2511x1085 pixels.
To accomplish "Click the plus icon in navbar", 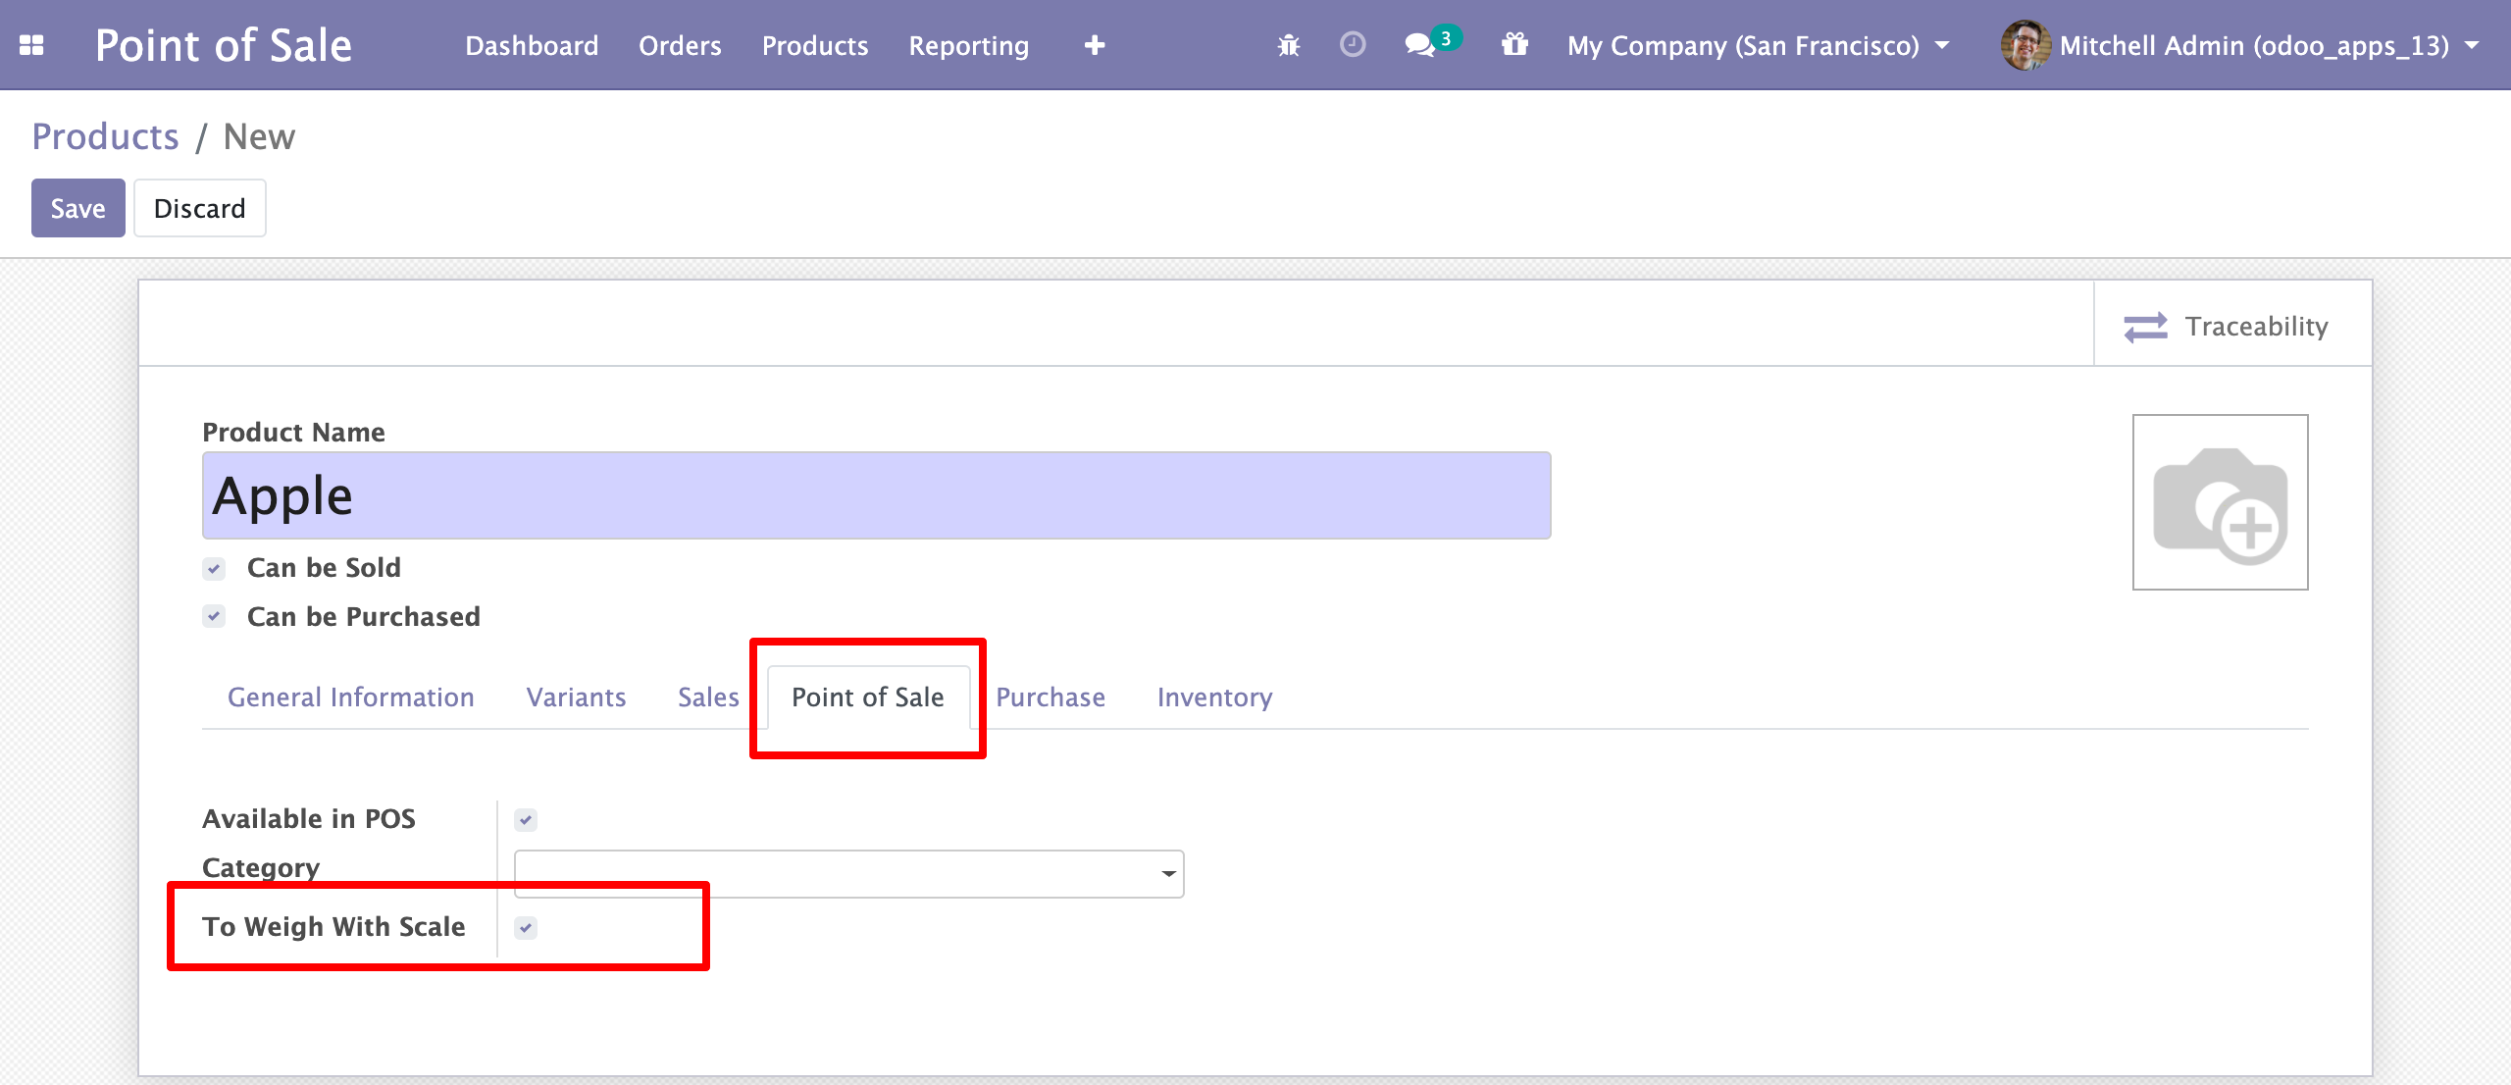I will 1095,45.
